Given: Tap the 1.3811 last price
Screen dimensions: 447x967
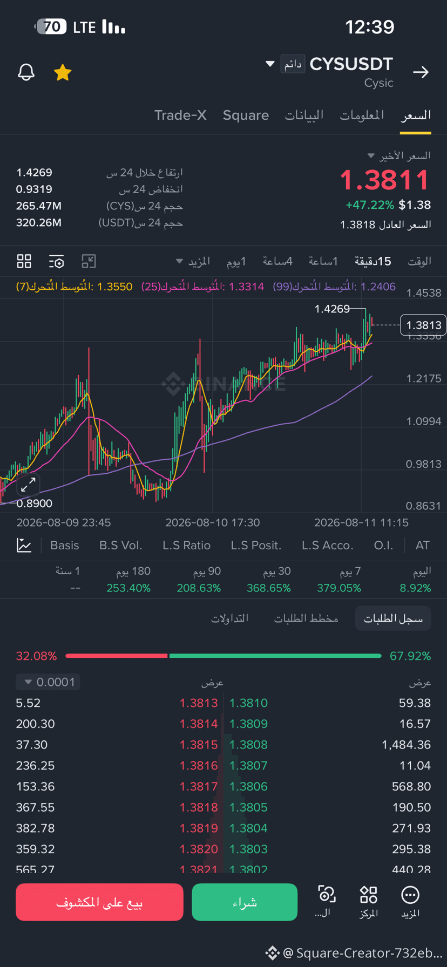Looking at the screenshot, I should click(x=384, y=180).
